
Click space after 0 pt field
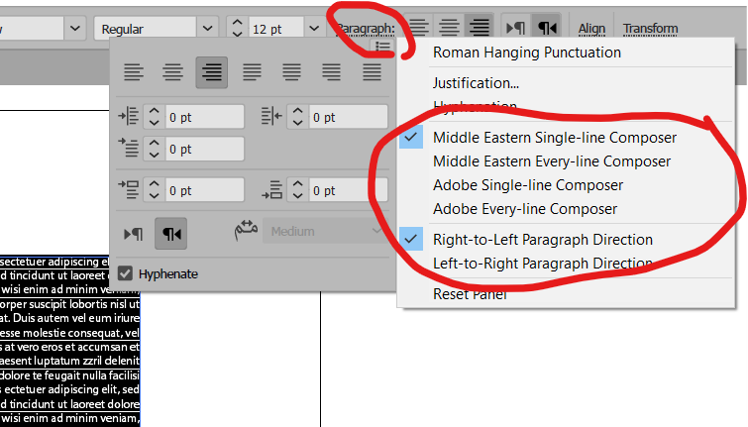[x=348, y=190]
